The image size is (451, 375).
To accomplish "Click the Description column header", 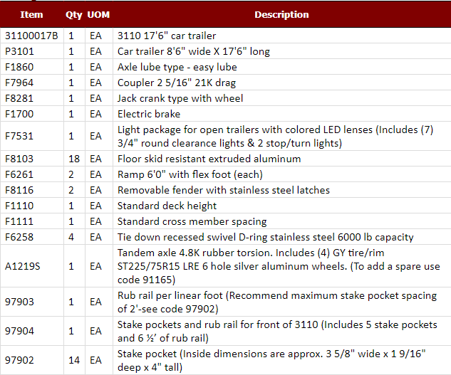I will [281, 14].
